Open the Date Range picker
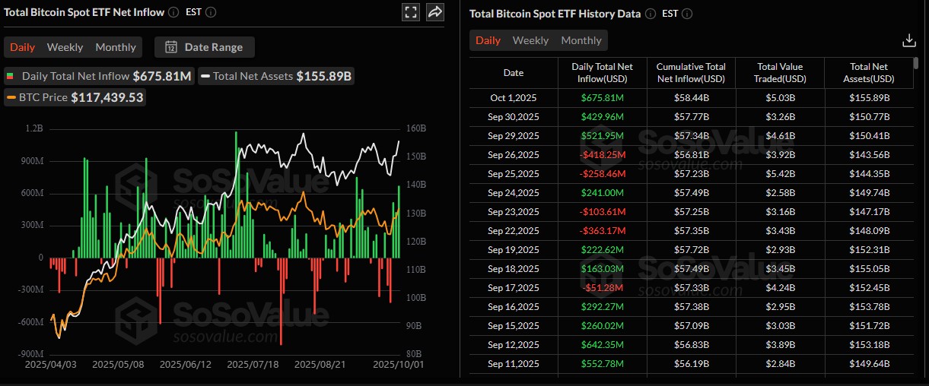This screenshot has width=929, height=386. 205,47
